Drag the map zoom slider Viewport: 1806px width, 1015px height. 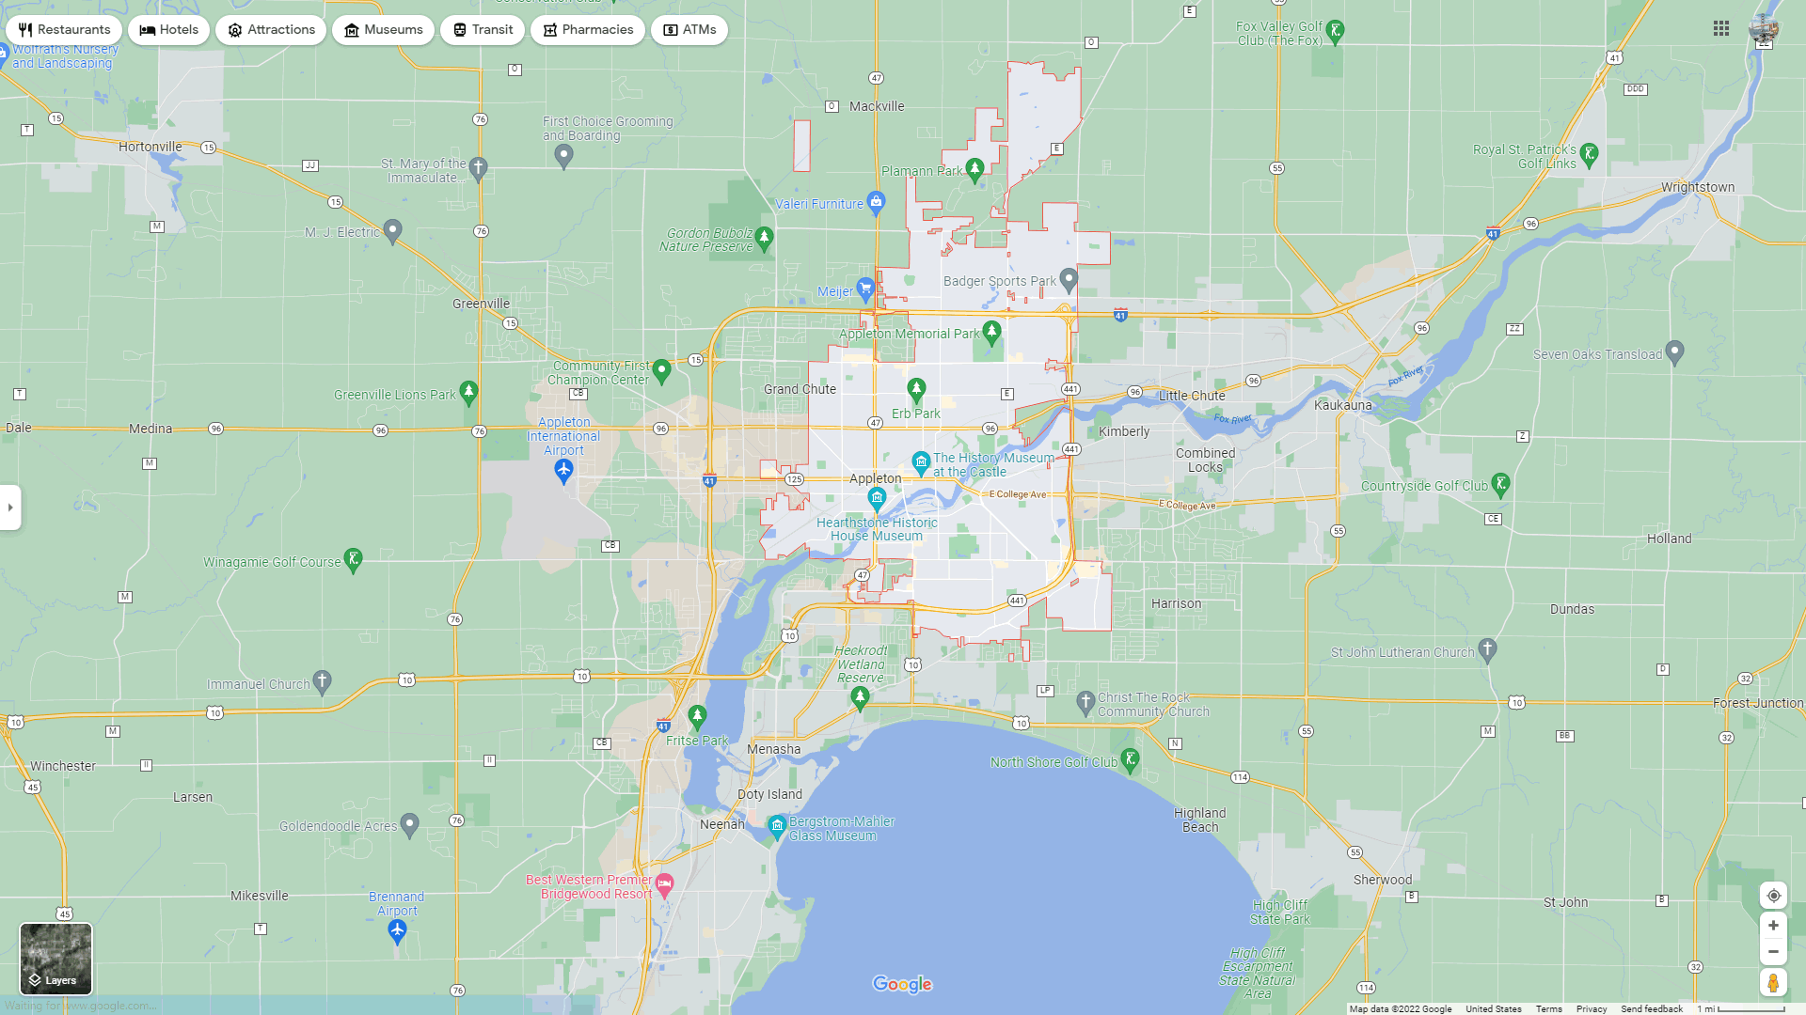(x=1772, y=940)
